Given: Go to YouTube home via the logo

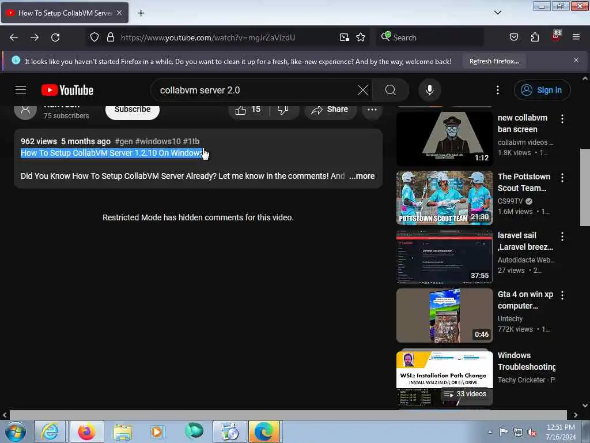Looking at the screenshot, I should [x=67, y=90].
